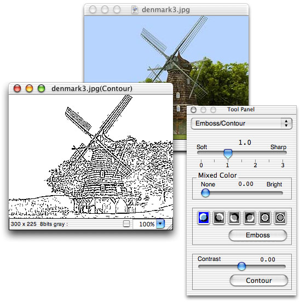The image size is (300, 302).
Task: Click the Soft/Sharp slider thumb
Action: (x=228, y=153)
